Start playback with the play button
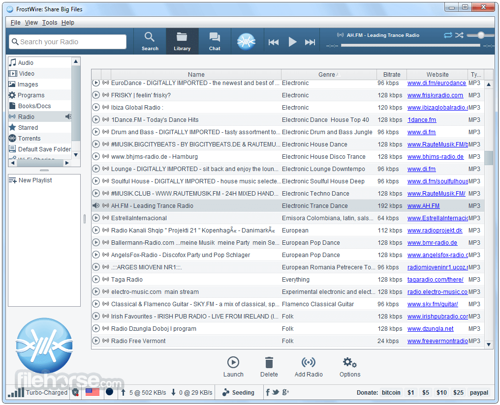The width and height of the screenshot is (500, 405). 292,42
